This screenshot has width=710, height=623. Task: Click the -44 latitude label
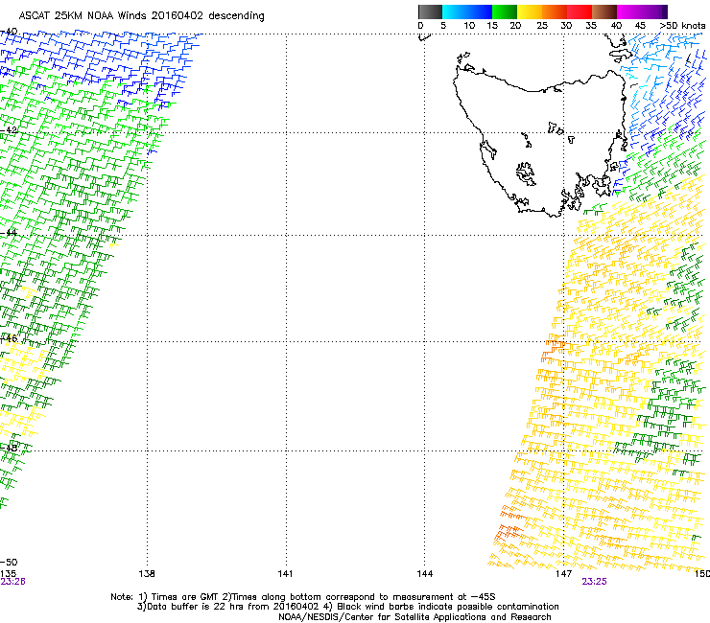coord(9,233)
